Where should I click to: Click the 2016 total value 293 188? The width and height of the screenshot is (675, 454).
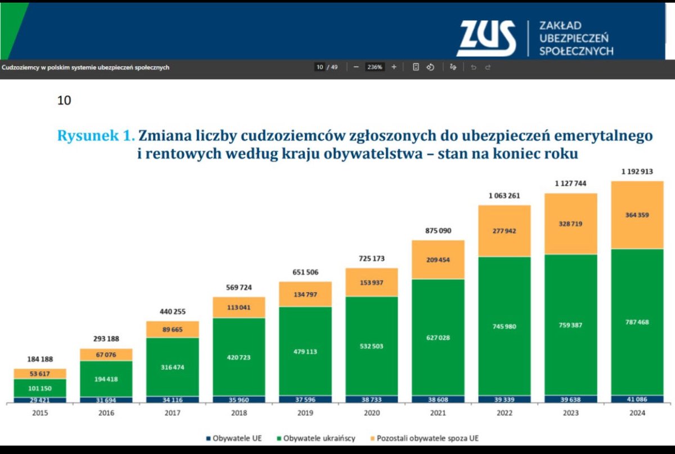click(106, 339)
